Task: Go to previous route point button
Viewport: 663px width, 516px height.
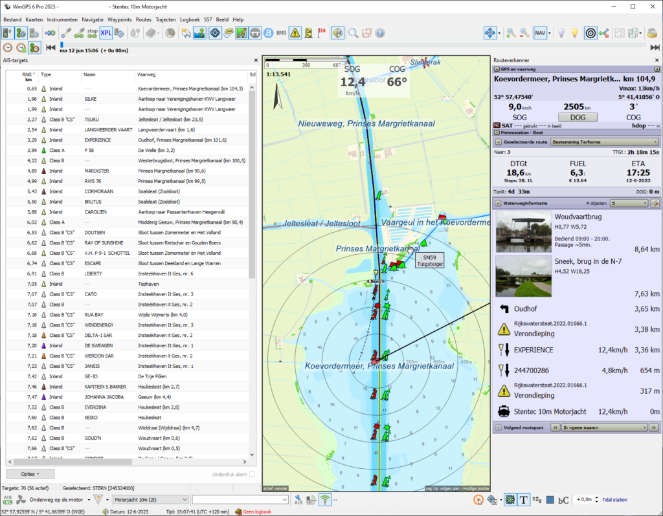Action: coord(555,428)
